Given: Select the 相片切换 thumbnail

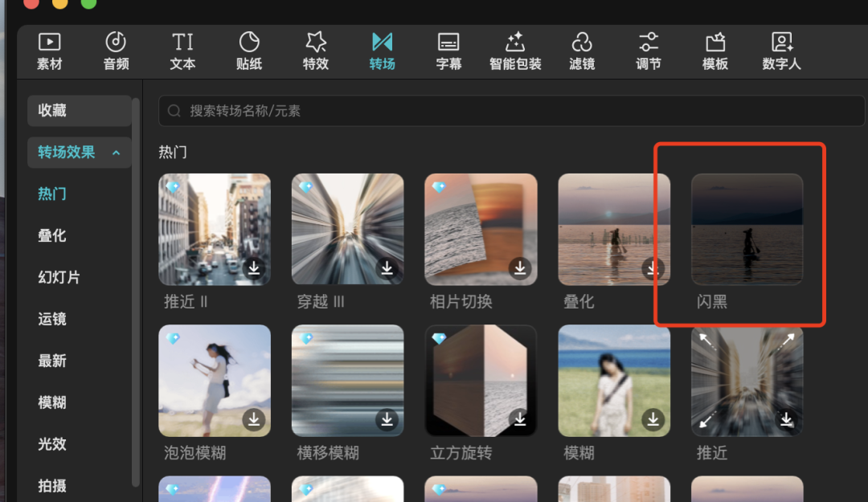Looking at the screenshot, I should (x=481, y=230).
